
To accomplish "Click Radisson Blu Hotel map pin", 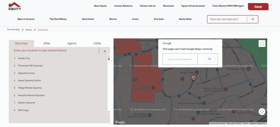I will 226,89.
